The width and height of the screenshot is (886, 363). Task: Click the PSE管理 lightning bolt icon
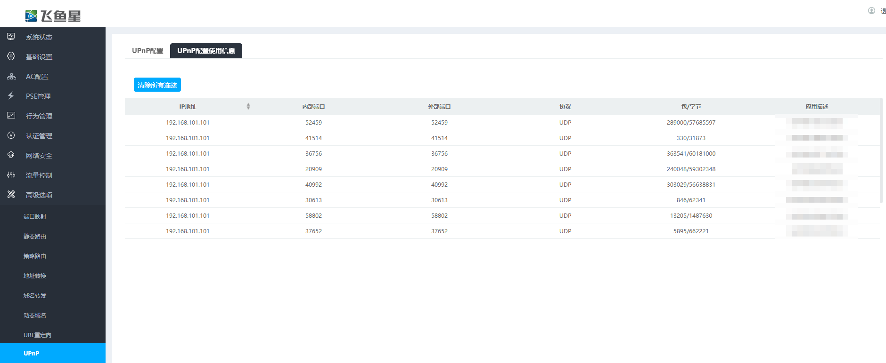click(x=11, y=96)
